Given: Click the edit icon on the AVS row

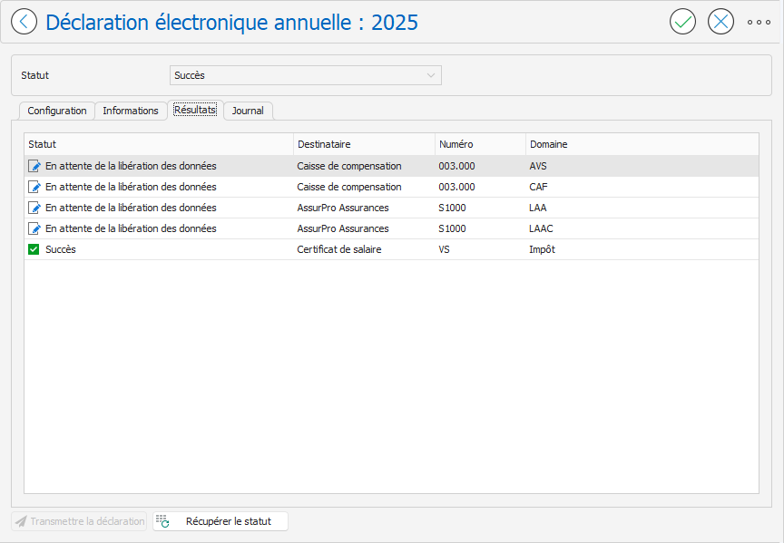Looking at the screenshot, I should point(34,166).
